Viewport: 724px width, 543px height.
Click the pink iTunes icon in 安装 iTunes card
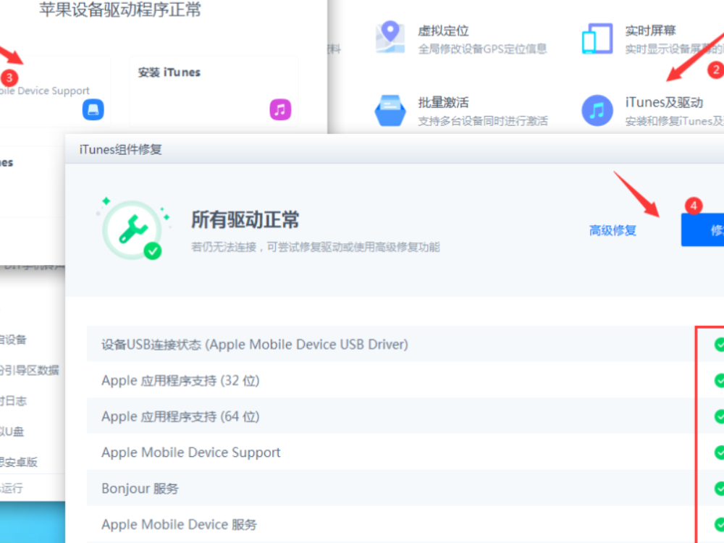(x=280, y=109)
